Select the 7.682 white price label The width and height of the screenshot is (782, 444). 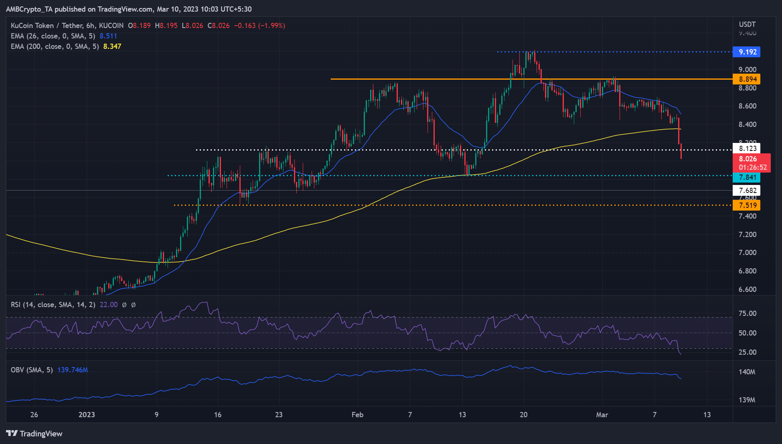(x=746, y=191)
